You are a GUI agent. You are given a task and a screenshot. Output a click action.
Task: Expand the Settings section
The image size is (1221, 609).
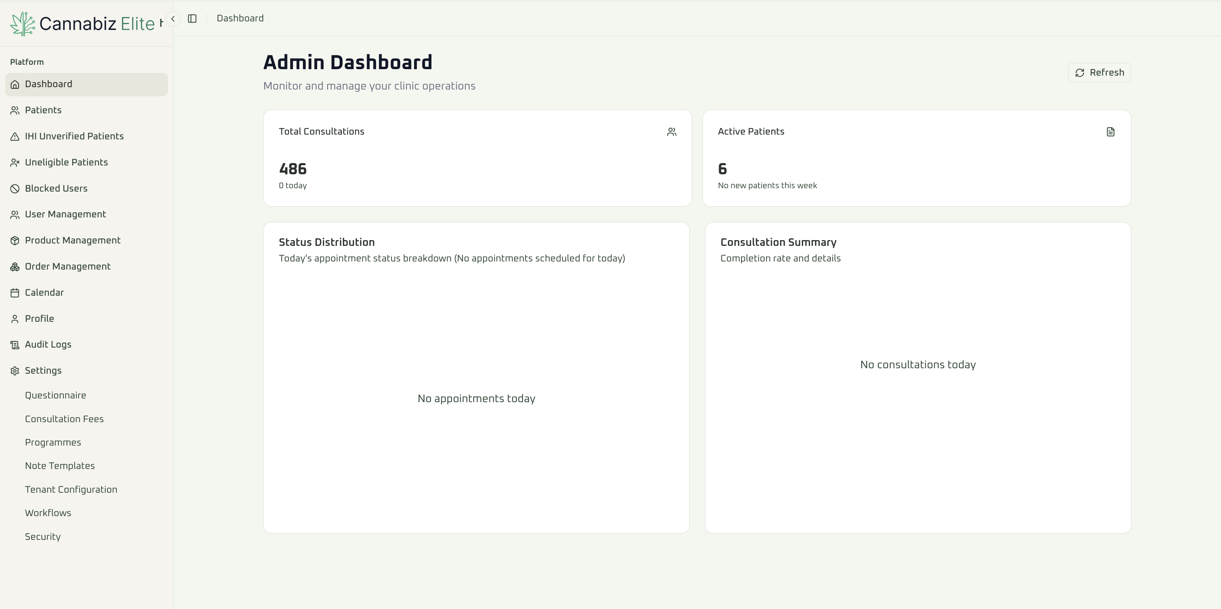43,370
